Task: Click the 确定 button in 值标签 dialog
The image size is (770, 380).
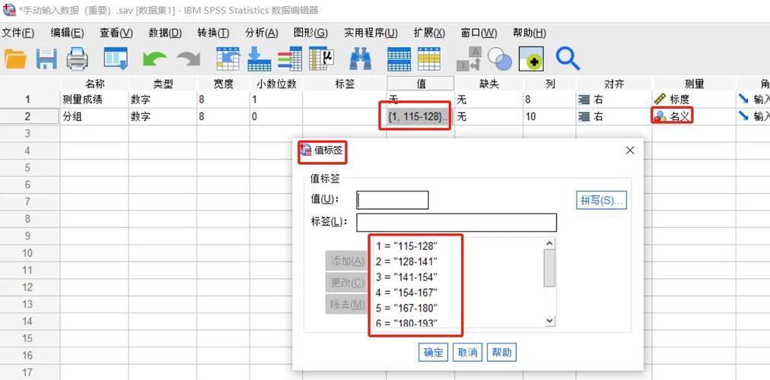Action: (x=433, y=352)
